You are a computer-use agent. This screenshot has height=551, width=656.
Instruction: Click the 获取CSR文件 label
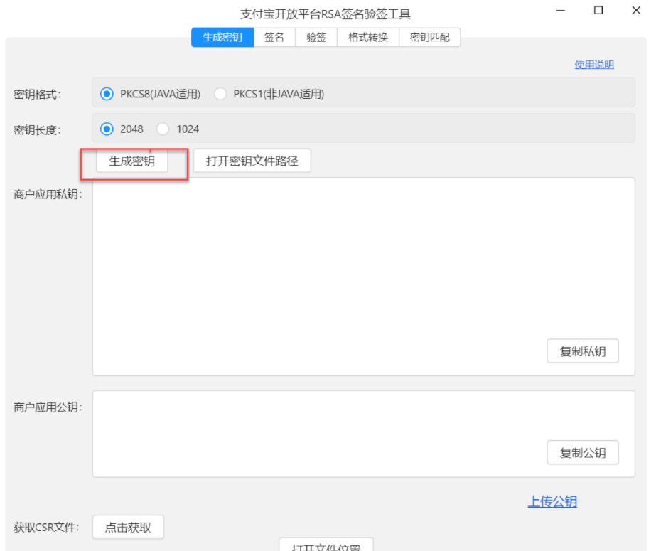pyautogui.click(x=46, y=527)
